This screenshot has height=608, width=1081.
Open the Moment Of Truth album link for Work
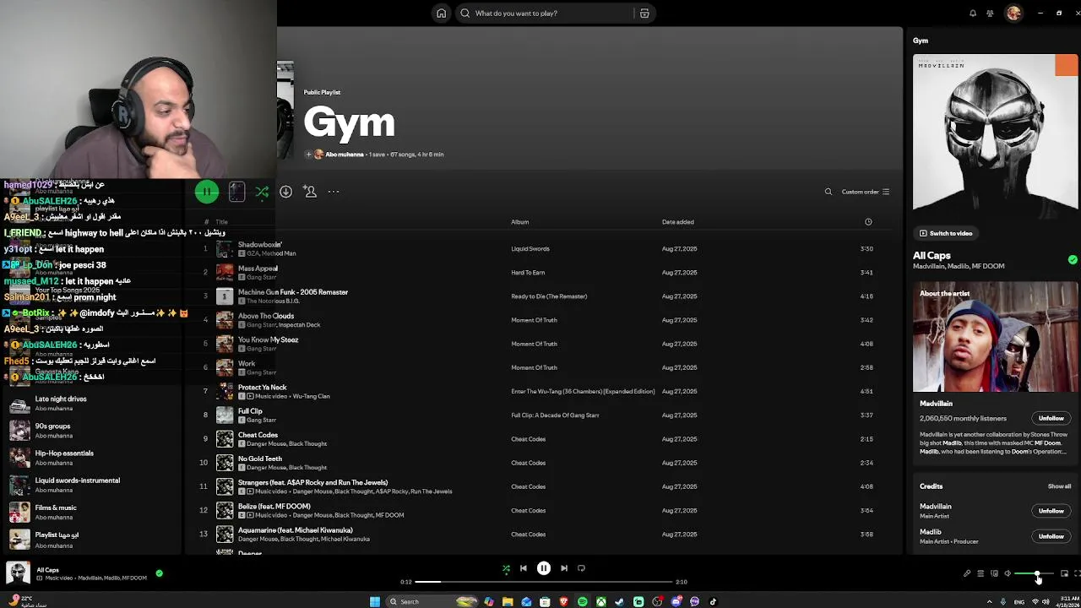click(534, 367)
